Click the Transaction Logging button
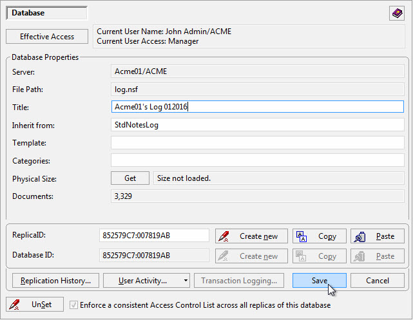Image resolution: width=413 pixels, height=320 pixels. 239,281
